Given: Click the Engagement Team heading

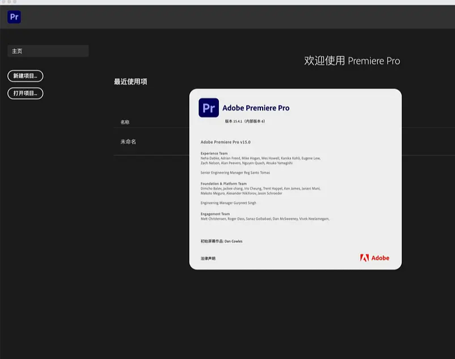Looking at the screenshot, I should click(216, 214).
